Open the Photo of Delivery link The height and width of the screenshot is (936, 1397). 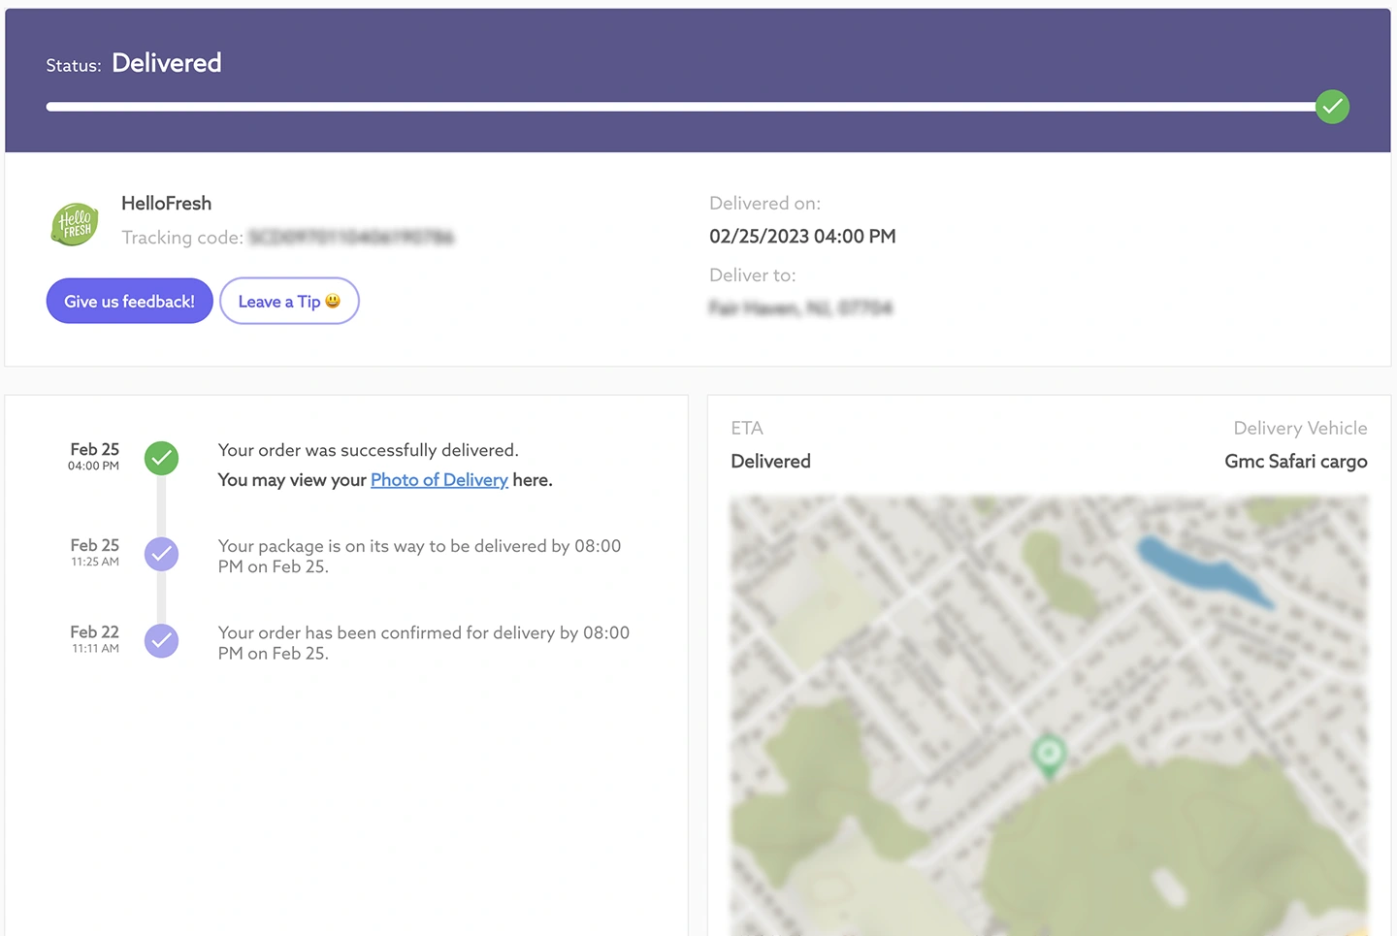pyautogui.click(x=439, y=480)
